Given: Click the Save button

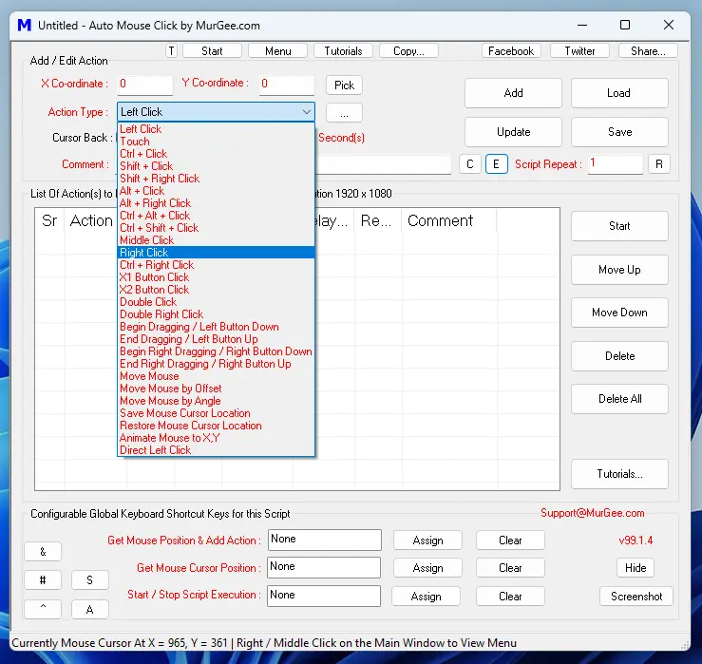Looking at the screenshot, I should tap(619, 132).
